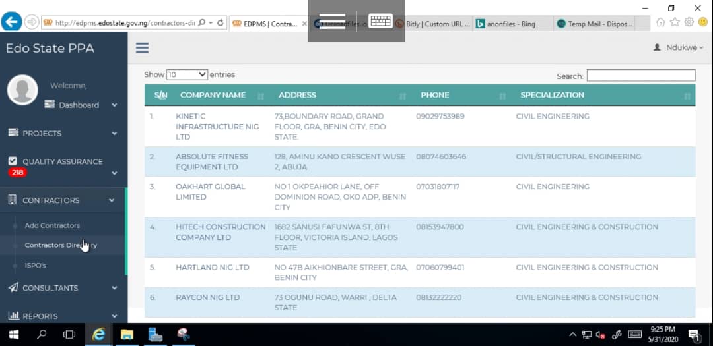Click the browser back arrow button
This screenshot has width=713, height=346.
pyautogui.click(x=11, y=22)
